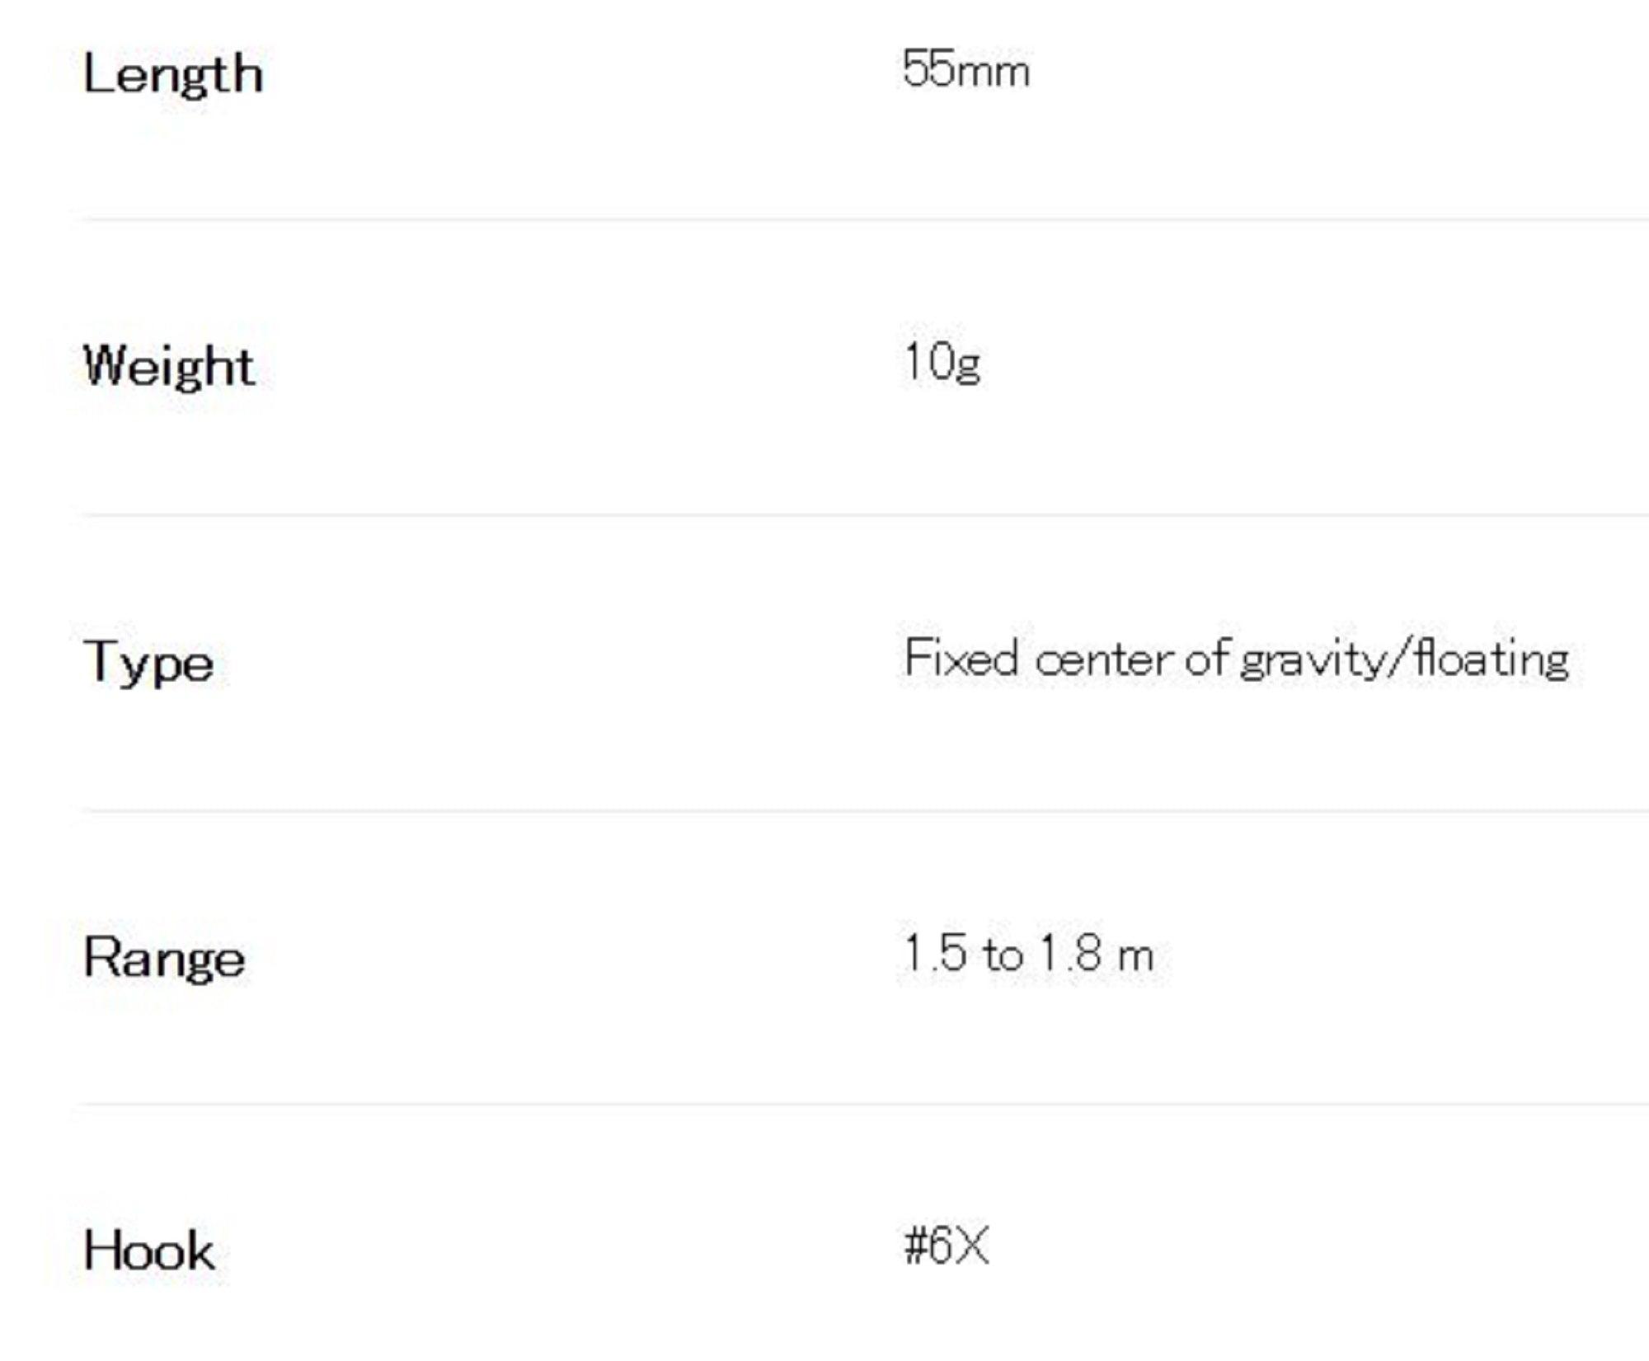1649x1361 pixels.
Task: Click the word "center" in Type value
Action: pos(1104,659)
